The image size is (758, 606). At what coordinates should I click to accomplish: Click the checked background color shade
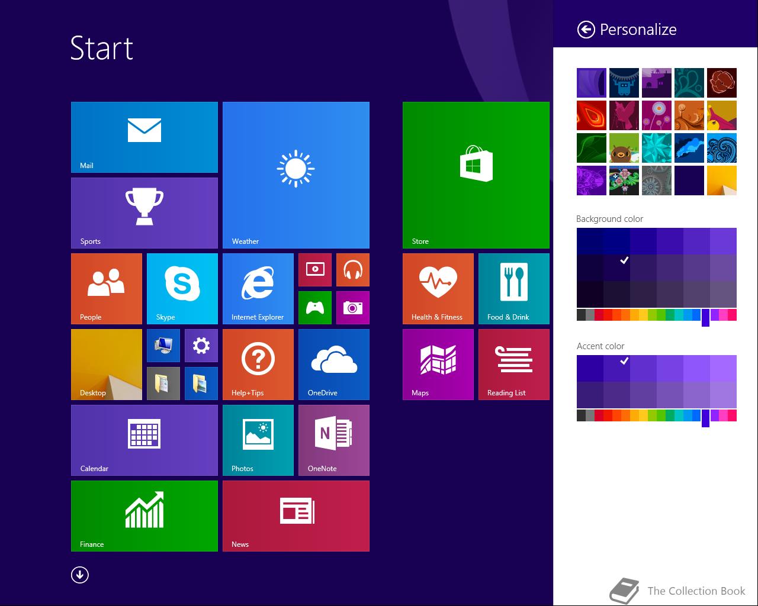tap(616, 267)
